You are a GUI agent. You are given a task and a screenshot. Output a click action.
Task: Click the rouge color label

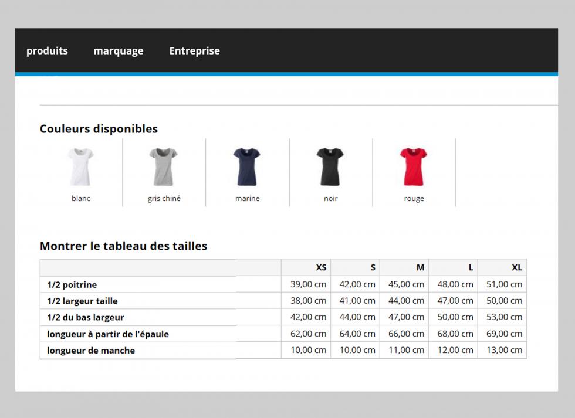414,199
